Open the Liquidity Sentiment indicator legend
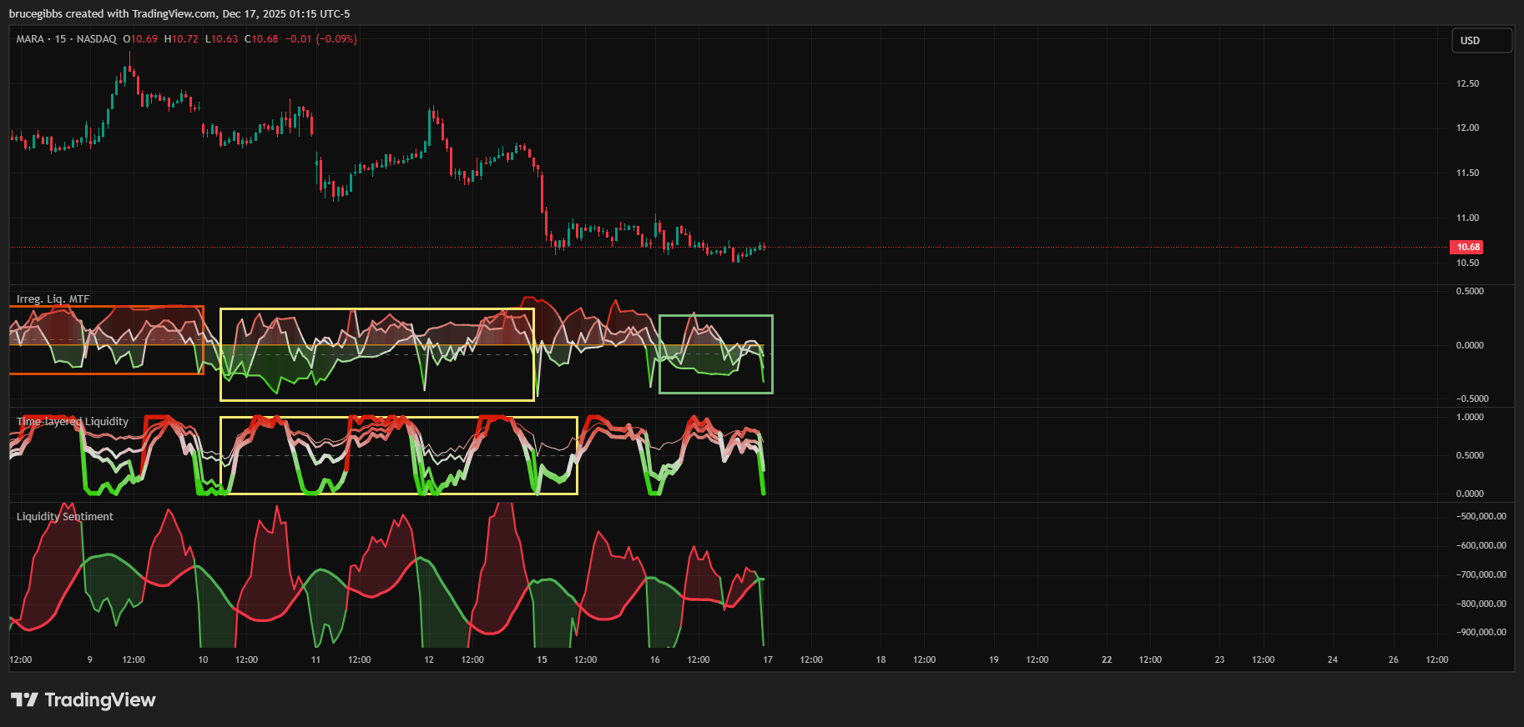 64,517
